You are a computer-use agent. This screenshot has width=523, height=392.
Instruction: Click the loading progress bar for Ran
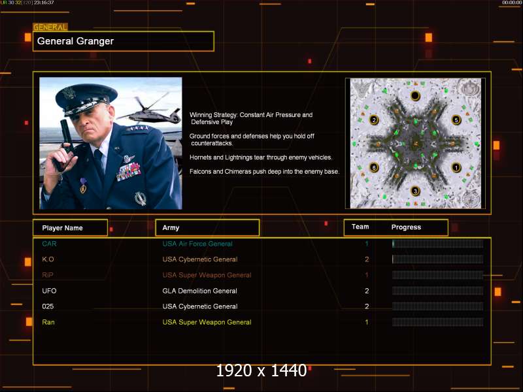pyautogui.click(x=437, y=322)
